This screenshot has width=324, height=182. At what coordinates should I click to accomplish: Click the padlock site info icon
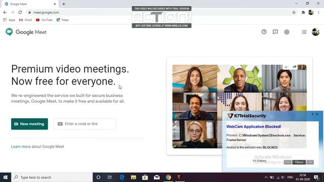tap(29, 12)
